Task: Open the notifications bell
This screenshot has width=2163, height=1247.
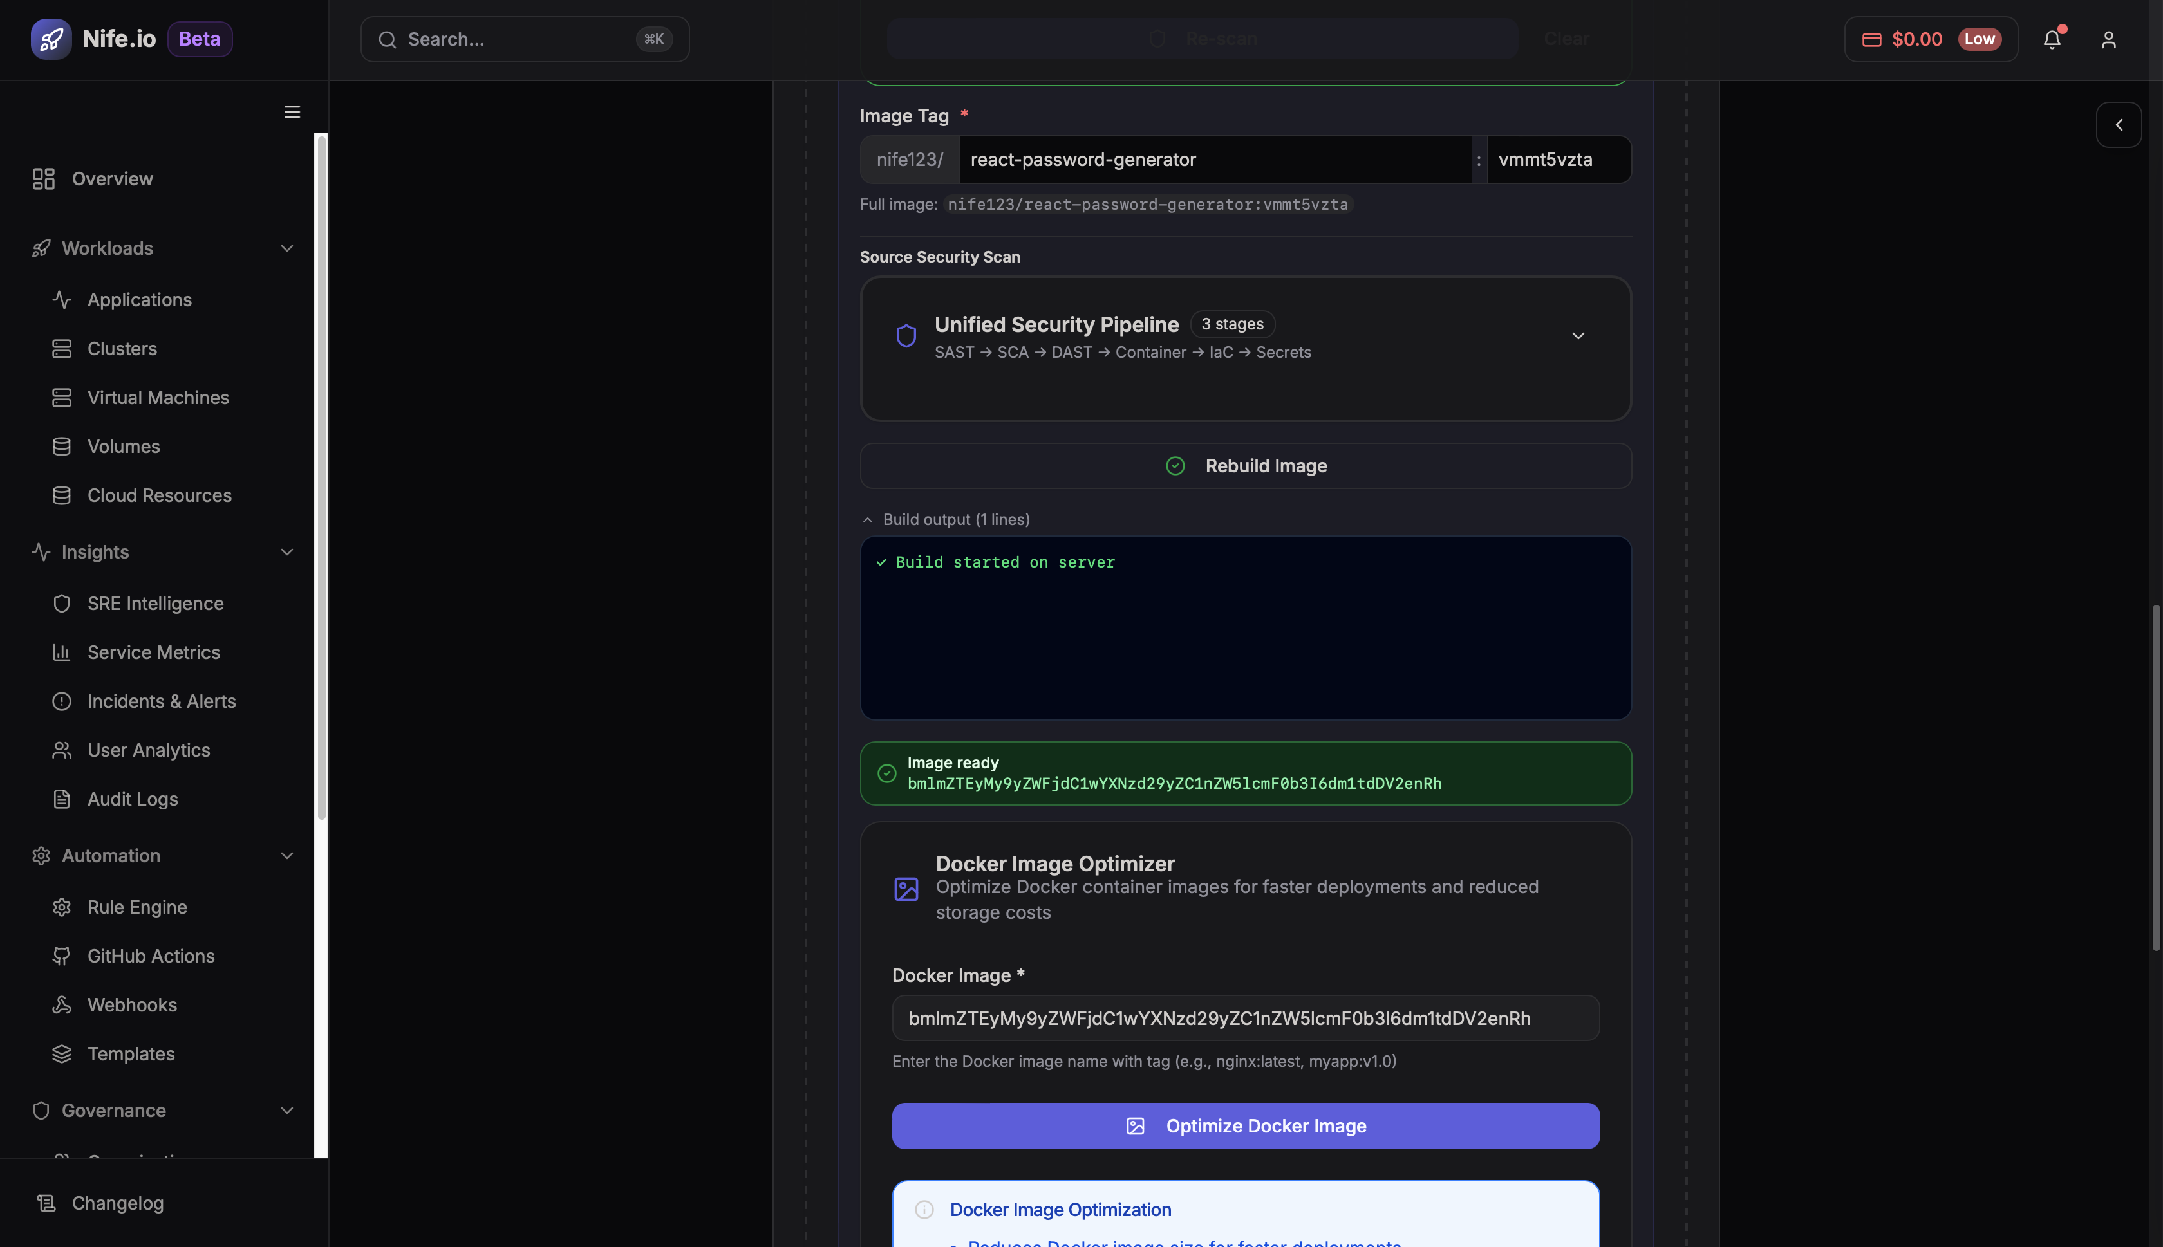Action: coord(2052,39)
